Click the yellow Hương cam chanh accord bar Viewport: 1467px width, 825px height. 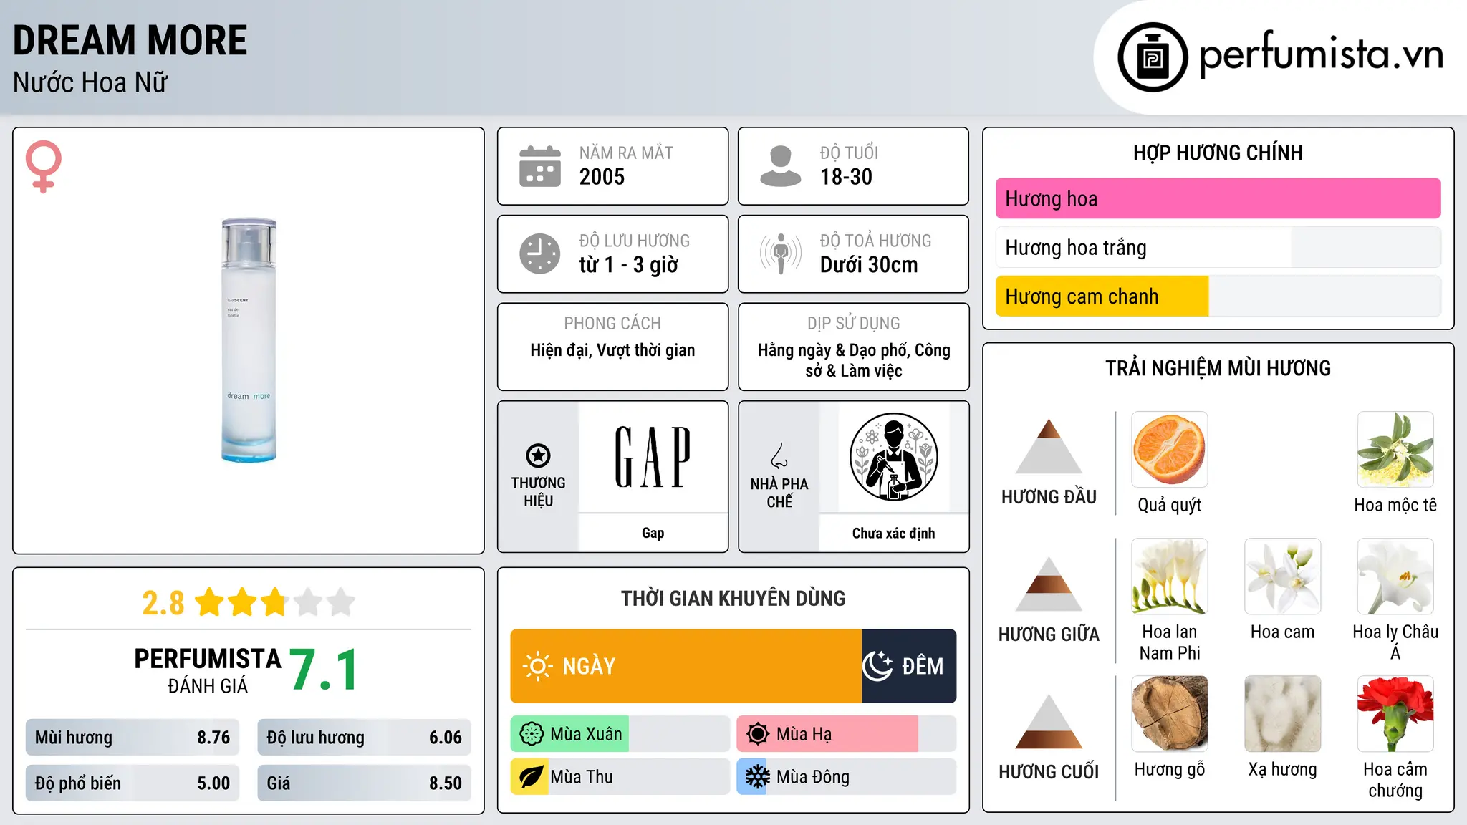pyautogui.click(x=1102, y=296)
